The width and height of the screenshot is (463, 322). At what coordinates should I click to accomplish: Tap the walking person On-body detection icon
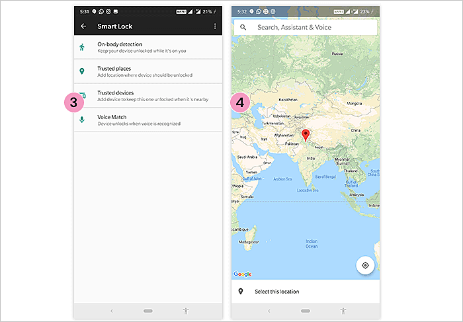(82, 47)
